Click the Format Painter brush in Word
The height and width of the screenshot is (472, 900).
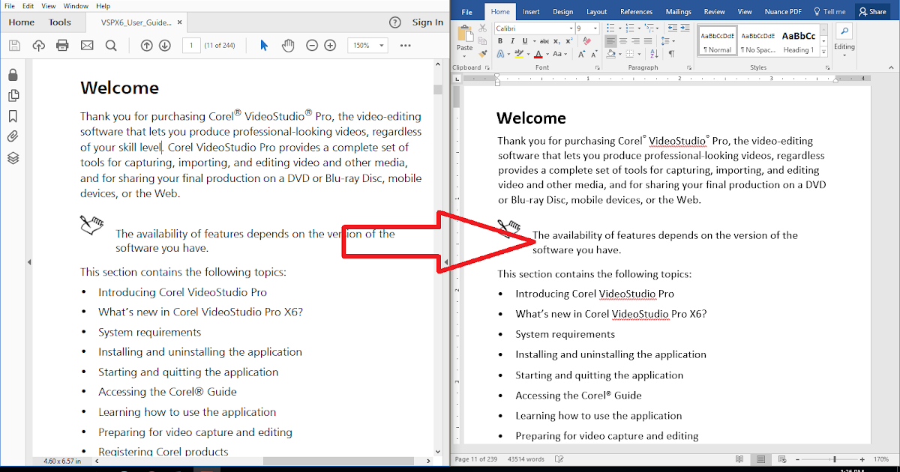tap(482, 54)
